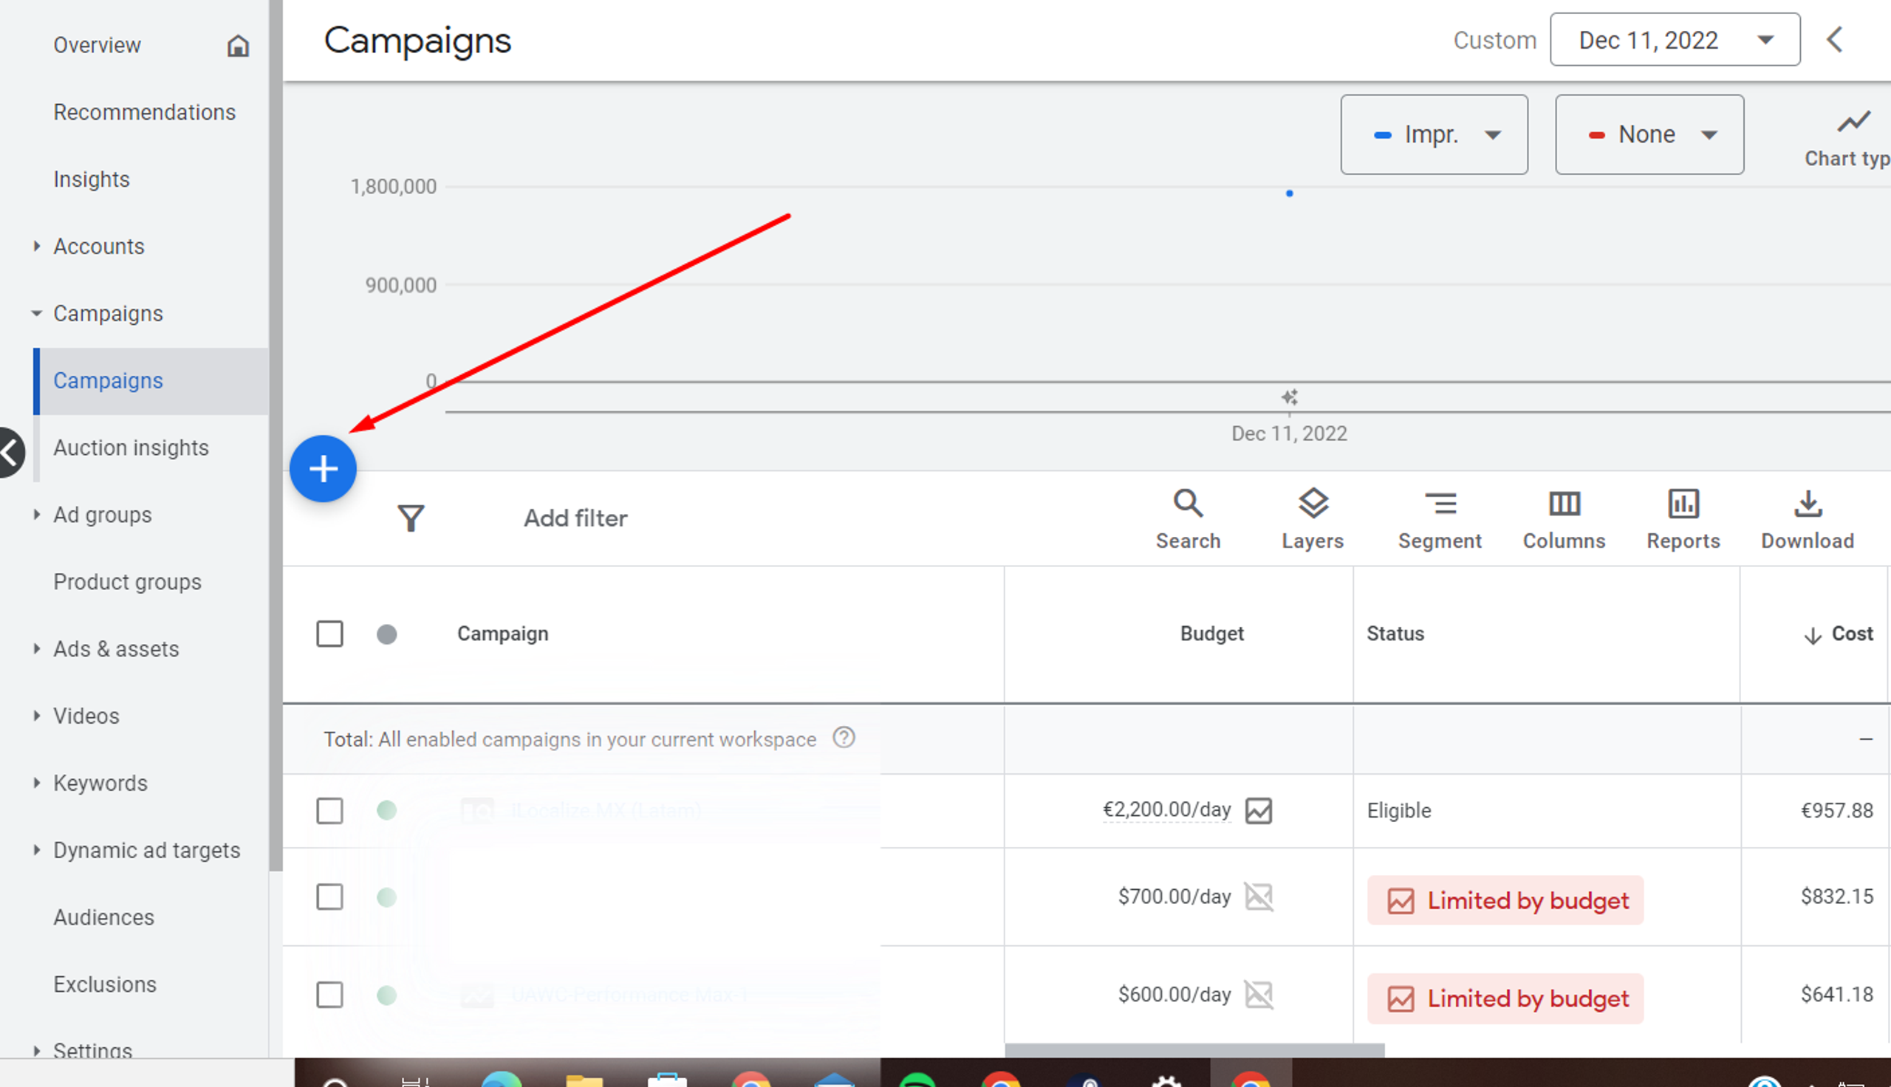Viewport: 1891px width, 1087px height.
Task: Open the Columns selector
Action: point(1564,518)
